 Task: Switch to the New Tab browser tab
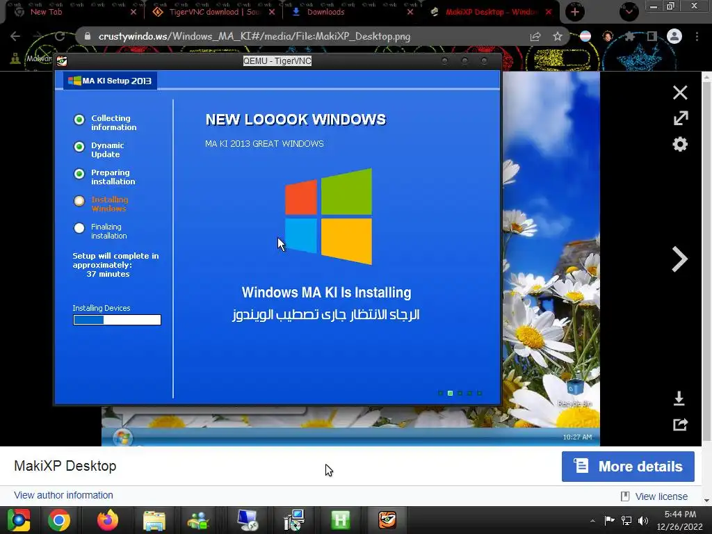coord(47,12)
